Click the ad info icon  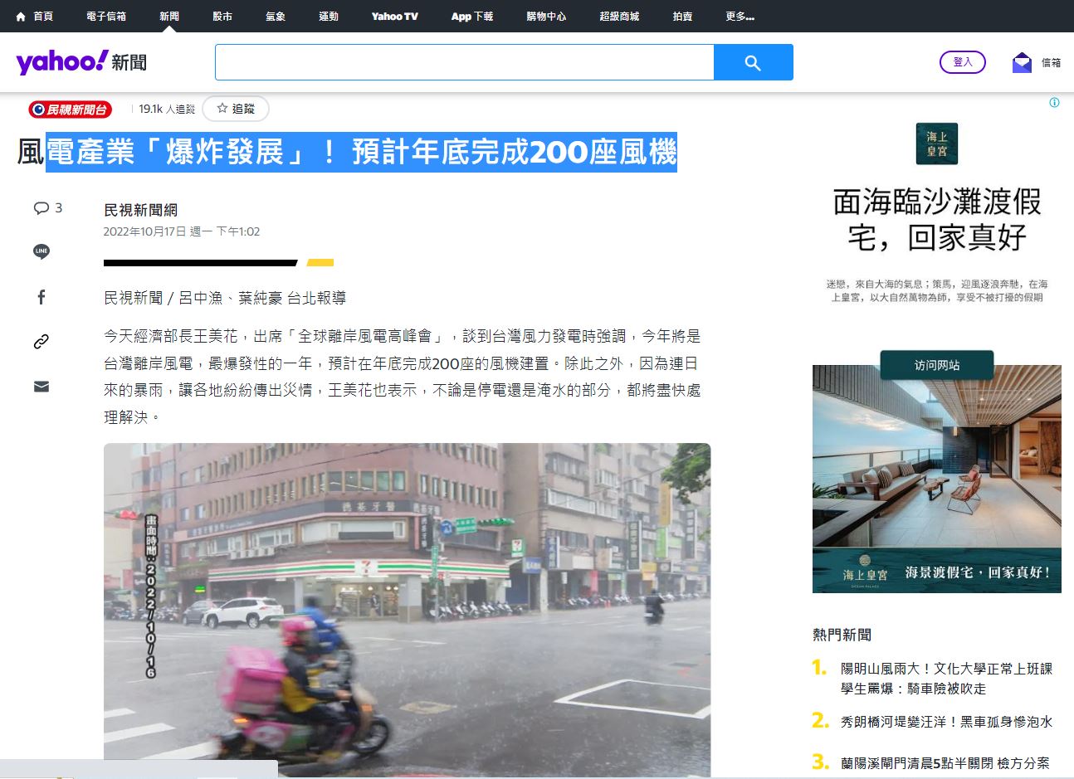click(1054, 103)
